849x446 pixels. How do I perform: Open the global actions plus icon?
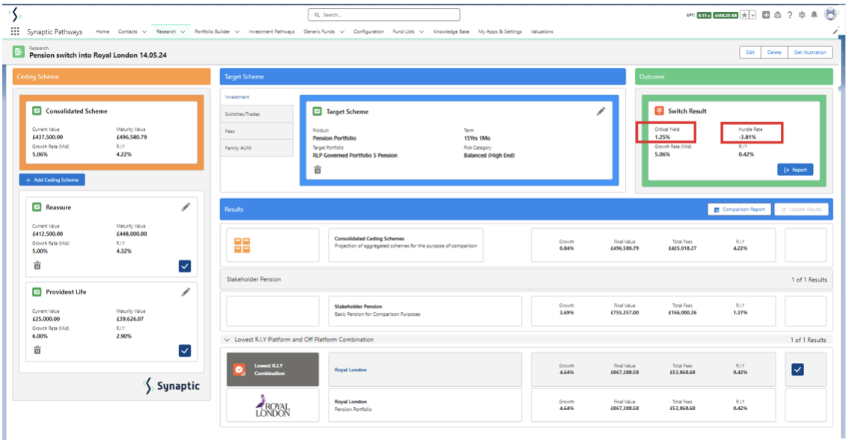[766, 15]
